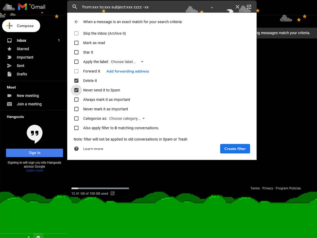Go to the Drafts folder
The width and height of the screenshot is (317, 238).
click(21, 74)
